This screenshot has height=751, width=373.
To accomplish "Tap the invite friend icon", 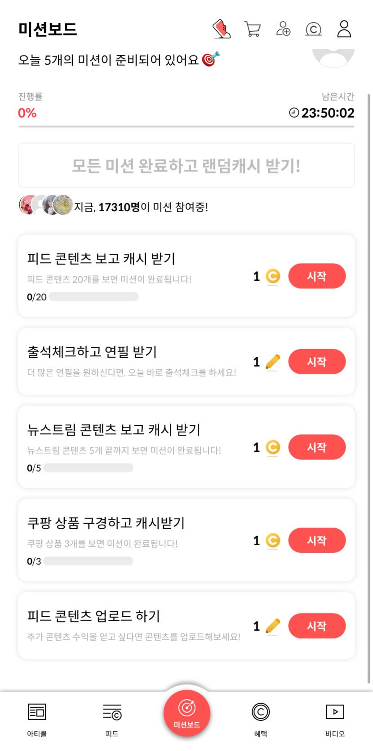I will [283, 29].
